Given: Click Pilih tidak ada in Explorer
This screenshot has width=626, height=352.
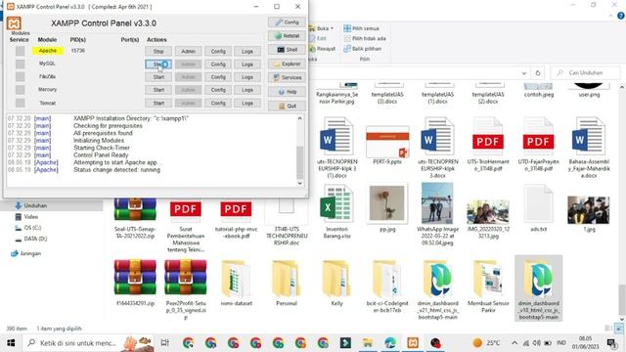Looking at the screenshot, I should pos(365,38).
